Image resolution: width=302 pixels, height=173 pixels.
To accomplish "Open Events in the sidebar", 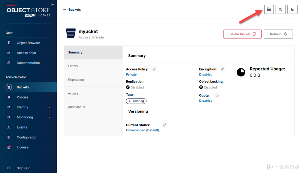I will click(28, 127).
